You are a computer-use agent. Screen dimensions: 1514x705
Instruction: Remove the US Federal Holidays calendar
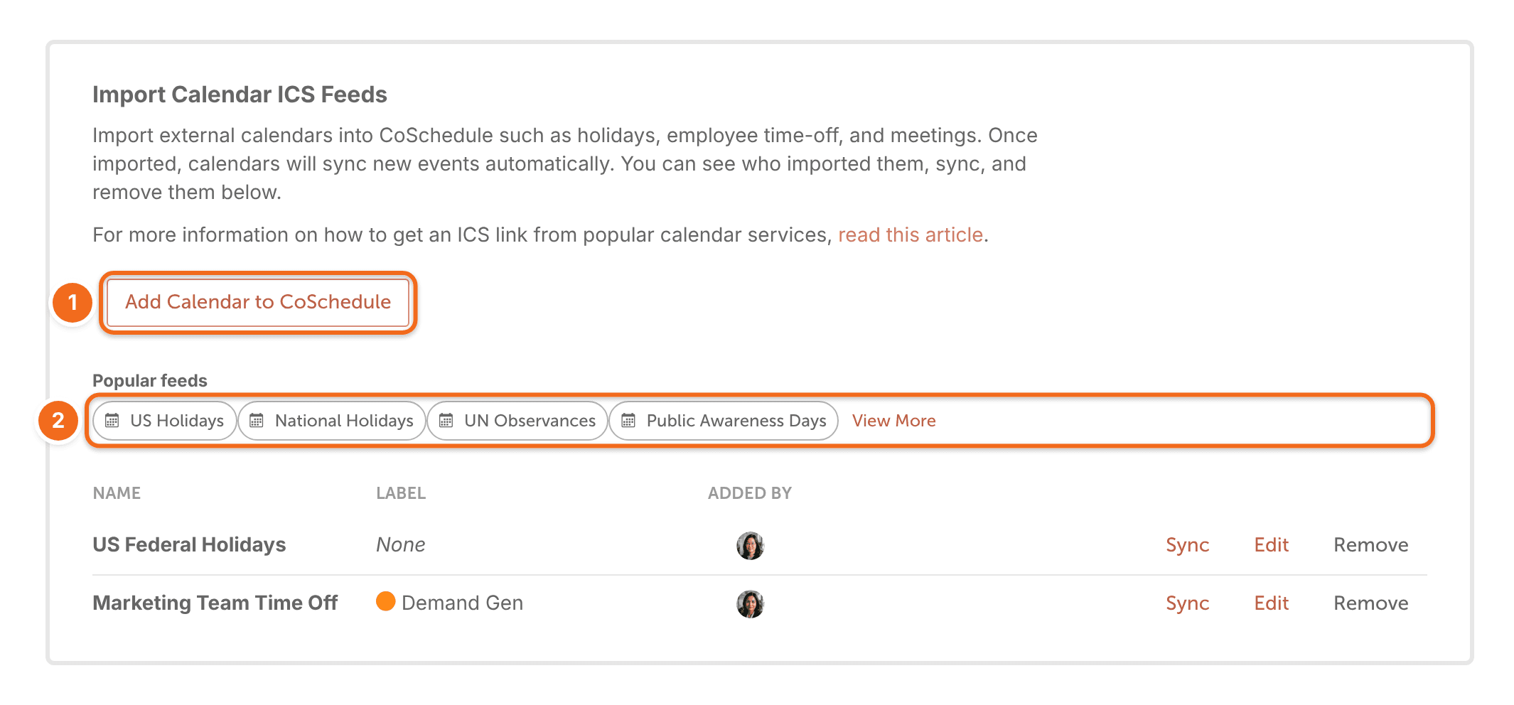click(x=1370, y=545)
